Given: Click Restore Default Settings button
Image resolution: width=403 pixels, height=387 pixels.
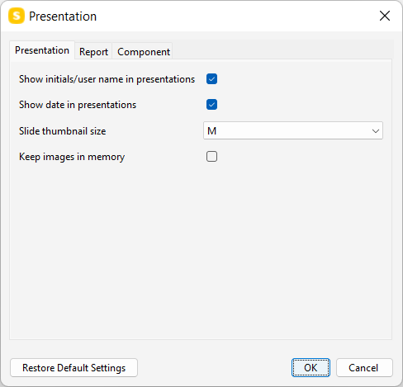Looking at the screenshot, I should [73, 368].
